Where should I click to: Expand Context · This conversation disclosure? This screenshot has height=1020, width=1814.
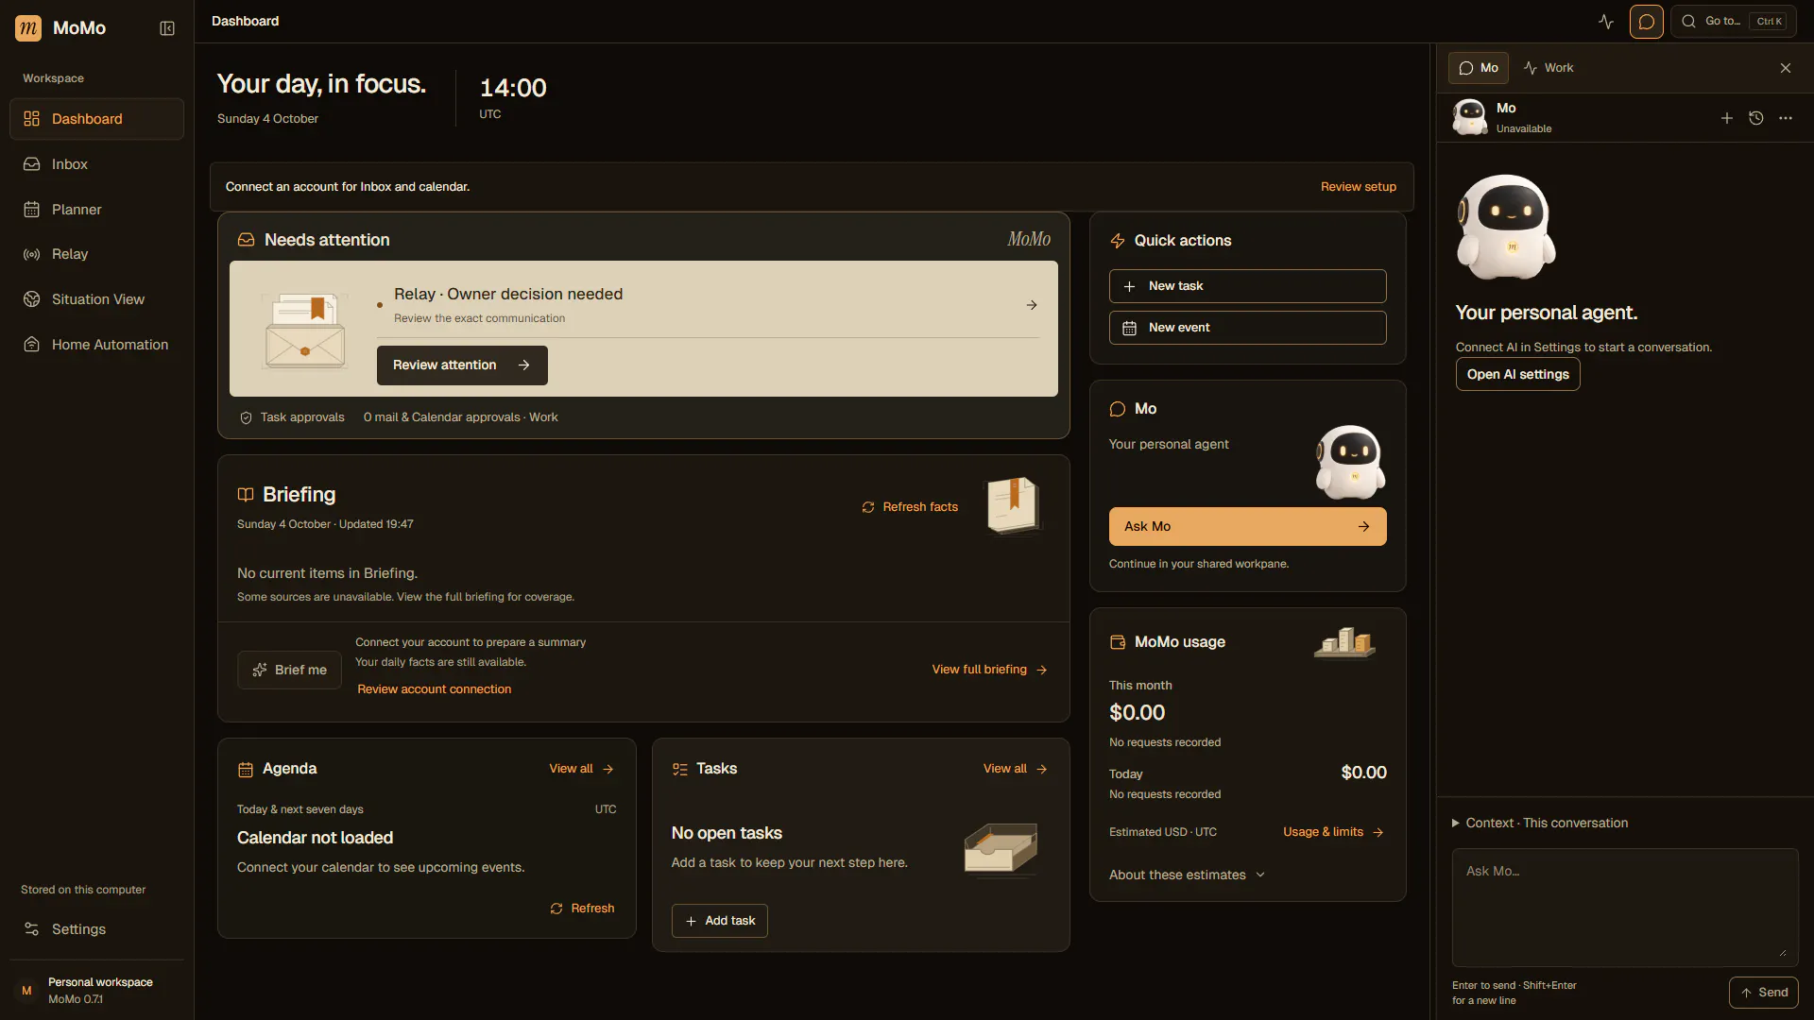click(1540, 824)
